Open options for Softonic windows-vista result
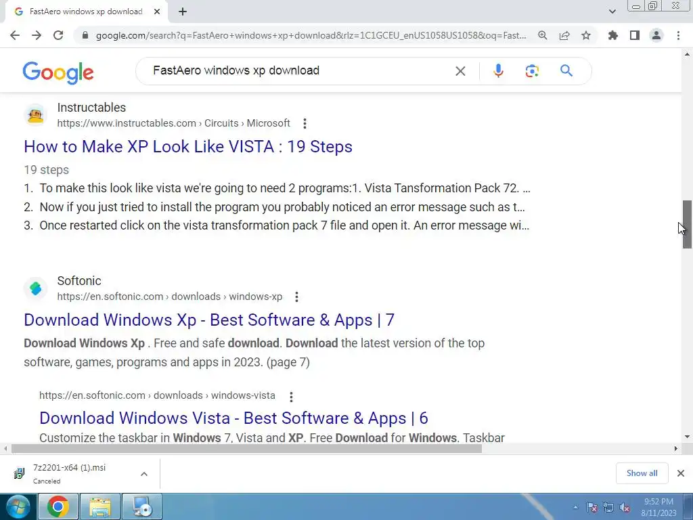693x520 pixels. (291, 397)
